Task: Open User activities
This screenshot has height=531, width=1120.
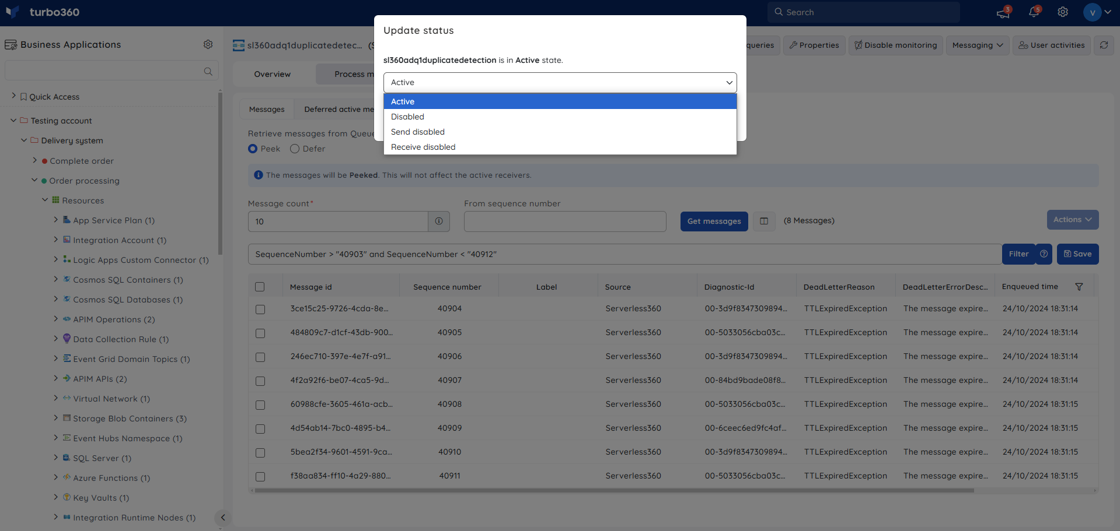Action: point(1052,45)
